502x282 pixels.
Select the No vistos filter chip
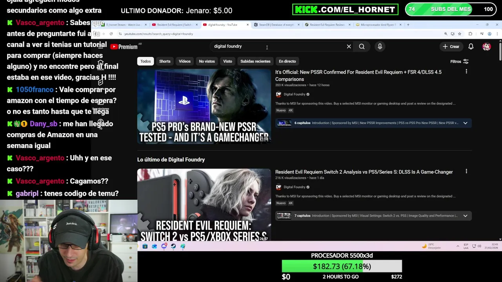click(x=207, y=61)
